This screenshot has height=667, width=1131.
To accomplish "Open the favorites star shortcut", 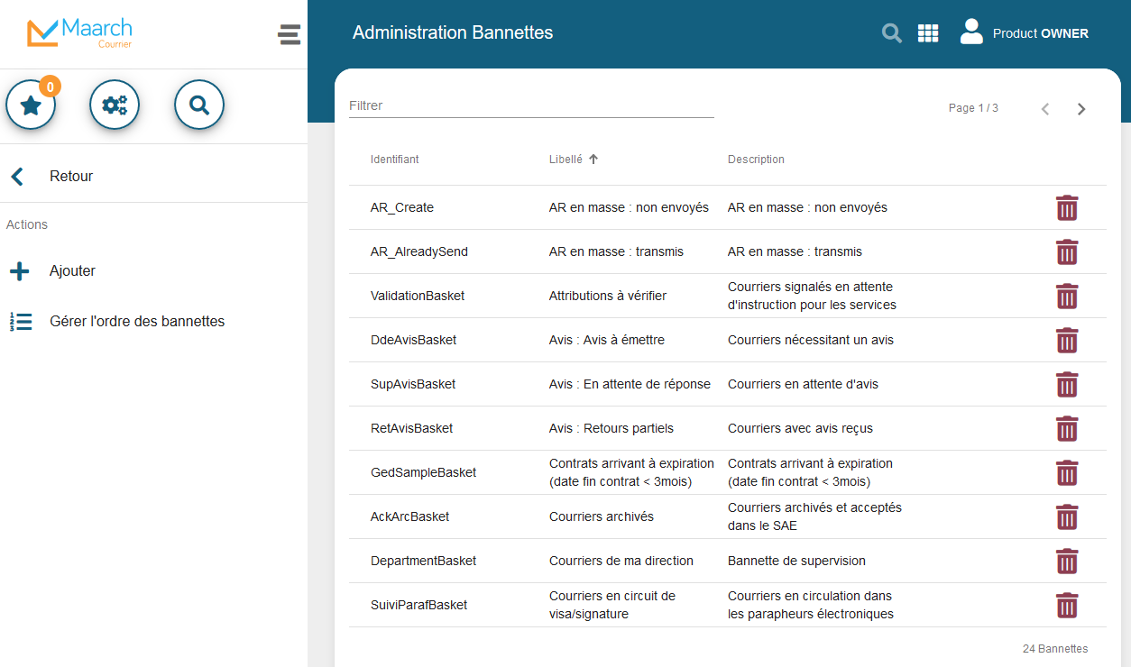I will 31,105.
